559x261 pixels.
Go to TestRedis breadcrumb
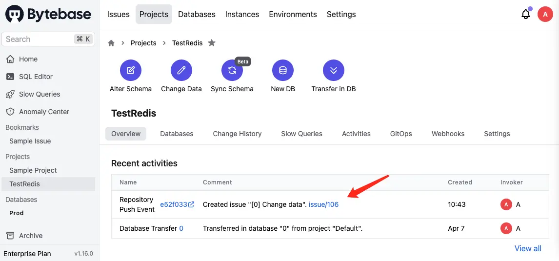187,43
